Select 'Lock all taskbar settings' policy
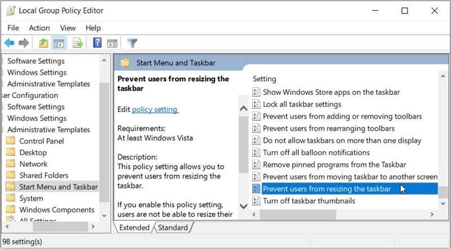 click(x=302, y=104)
